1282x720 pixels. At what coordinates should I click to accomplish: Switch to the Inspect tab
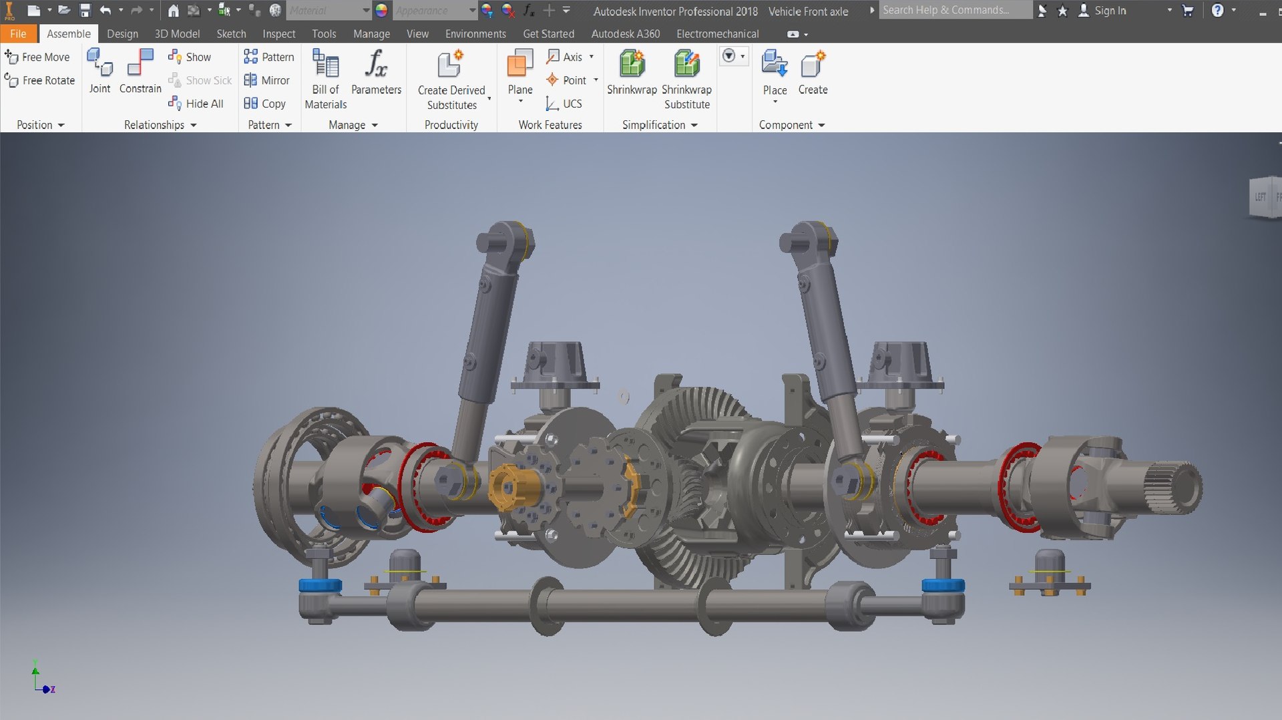(278, 33)
